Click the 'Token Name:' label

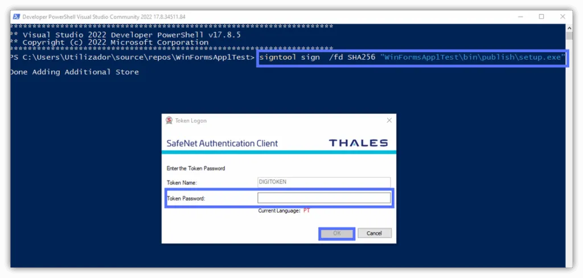pyautogui.click(x=182, y=182)
